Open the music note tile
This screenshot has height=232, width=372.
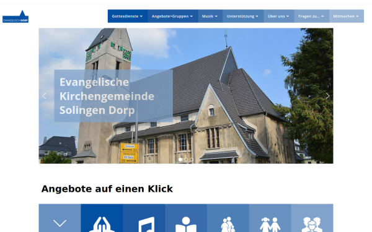tap(144, 218)
